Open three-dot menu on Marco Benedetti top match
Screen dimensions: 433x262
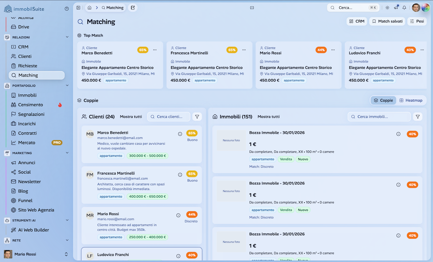[155, 50]
